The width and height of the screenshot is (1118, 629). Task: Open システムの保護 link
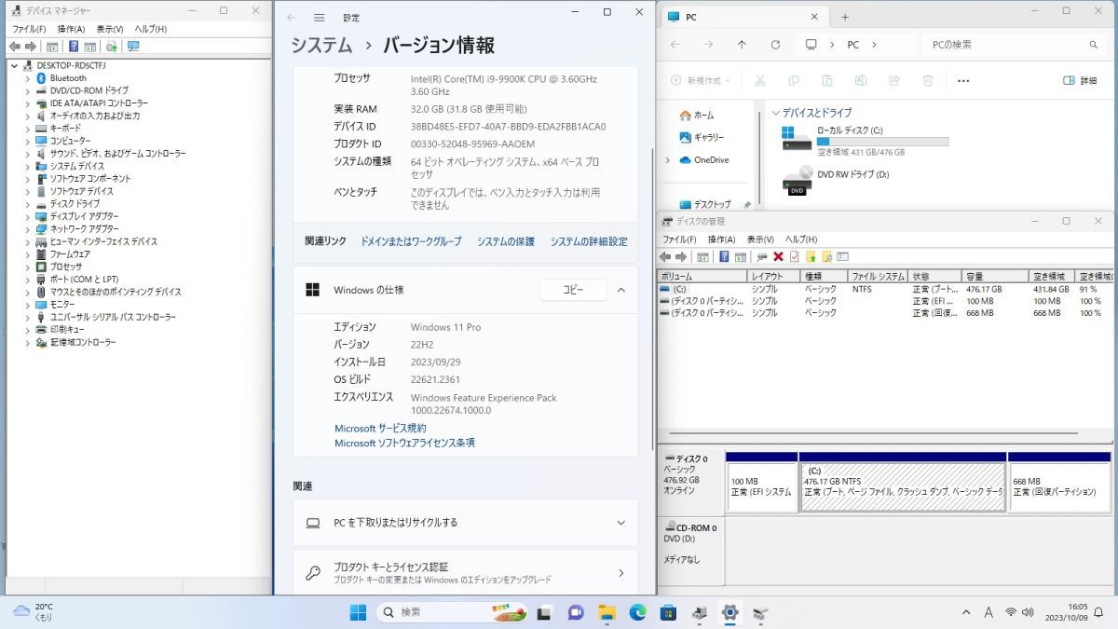pos(506,241)
